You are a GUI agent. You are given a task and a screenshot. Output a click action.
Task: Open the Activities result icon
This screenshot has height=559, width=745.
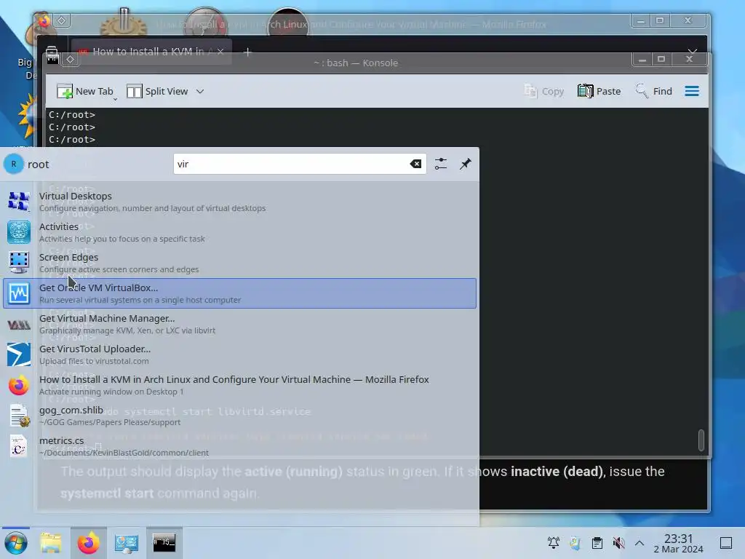[x=19, y=232]
